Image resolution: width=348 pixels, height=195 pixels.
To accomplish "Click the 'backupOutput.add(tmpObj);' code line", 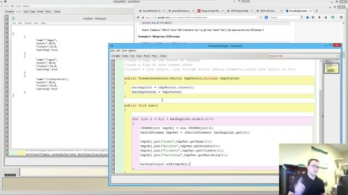I will click(x=165, y=164).
